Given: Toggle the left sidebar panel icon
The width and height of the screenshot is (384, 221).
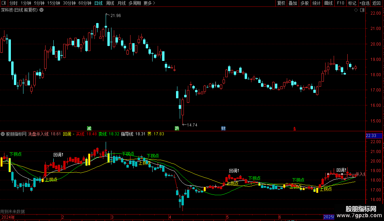Looking at the screenshot, I should (x=4, y=3).
